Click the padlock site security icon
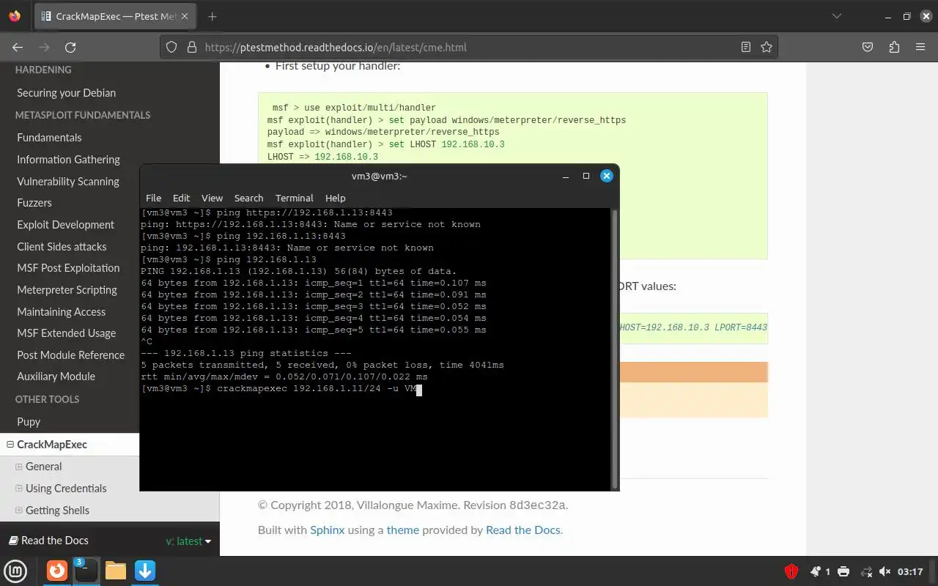Screen dimensions: 938x586 pyautogui.click(x=192, y=47)
